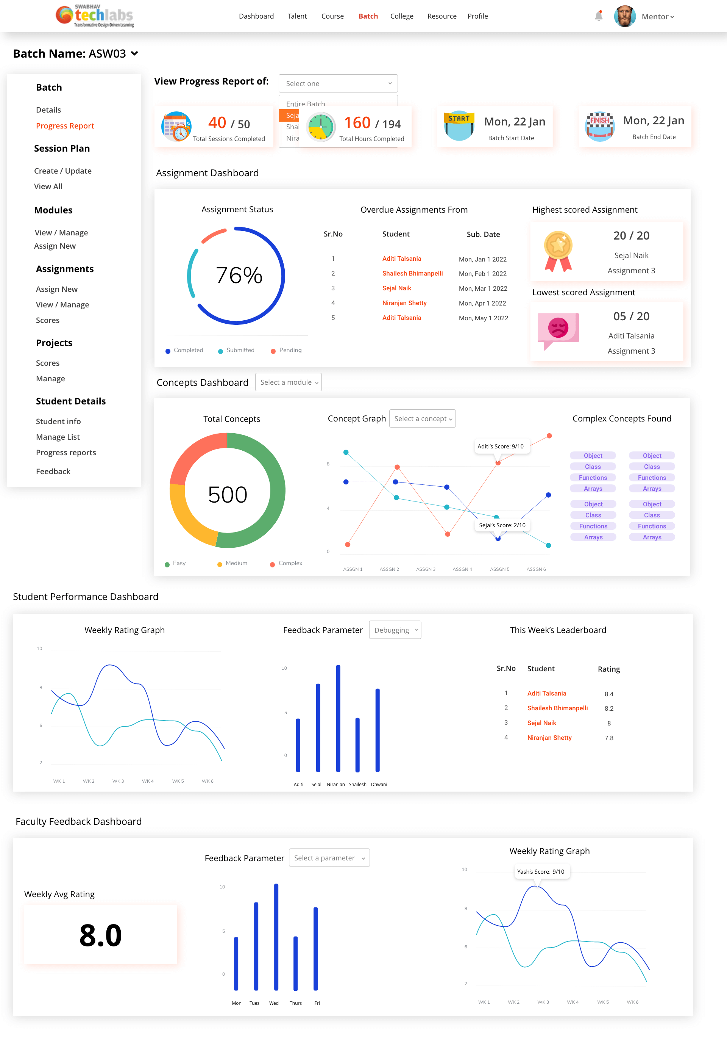Image resolution: width=727 pixels, height=1045 pixels.
Task: Toggle the Submitted legend in Assignment Status
Action: point(236,351)
